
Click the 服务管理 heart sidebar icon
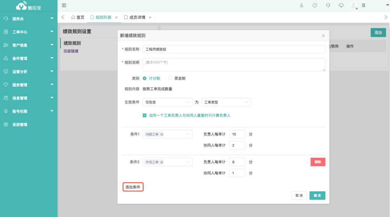6,85
